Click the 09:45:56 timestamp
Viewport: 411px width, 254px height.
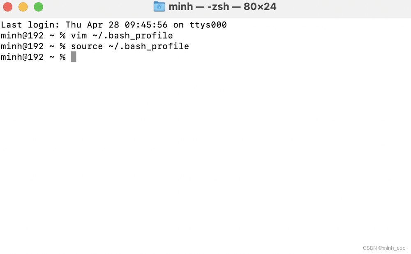146,25
